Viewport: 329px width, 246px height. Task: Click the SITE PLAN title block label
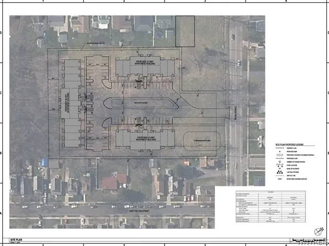(16, 240)
